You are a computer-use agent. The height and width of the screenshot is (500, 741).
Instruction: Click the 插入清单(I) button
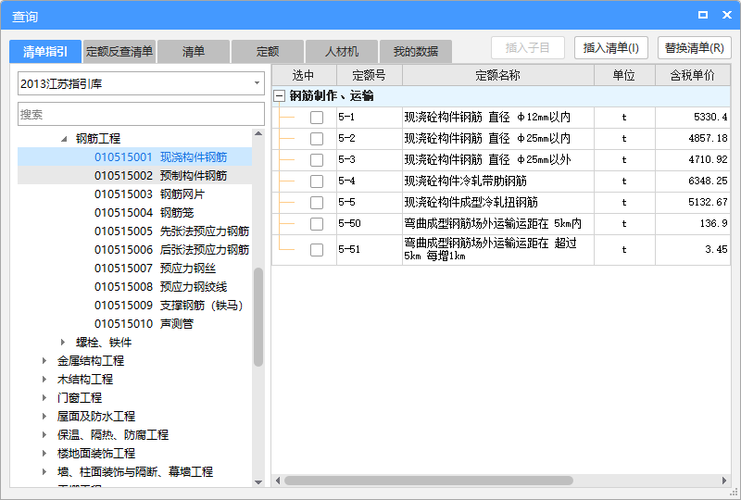pos(611,48)
